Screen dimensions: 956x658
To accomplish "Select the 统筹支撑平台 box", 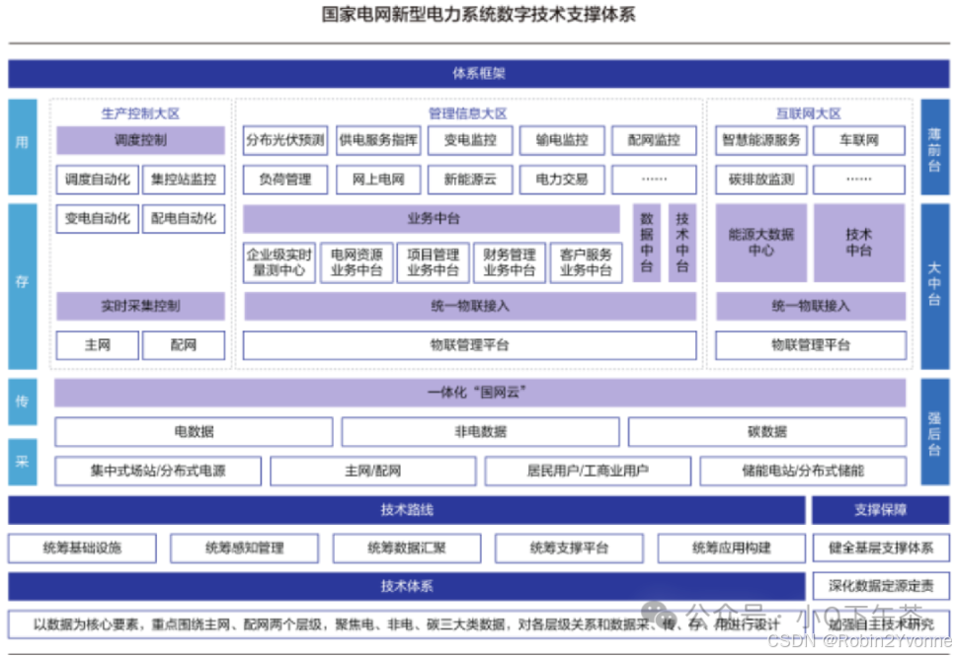I will coord(569,548).
